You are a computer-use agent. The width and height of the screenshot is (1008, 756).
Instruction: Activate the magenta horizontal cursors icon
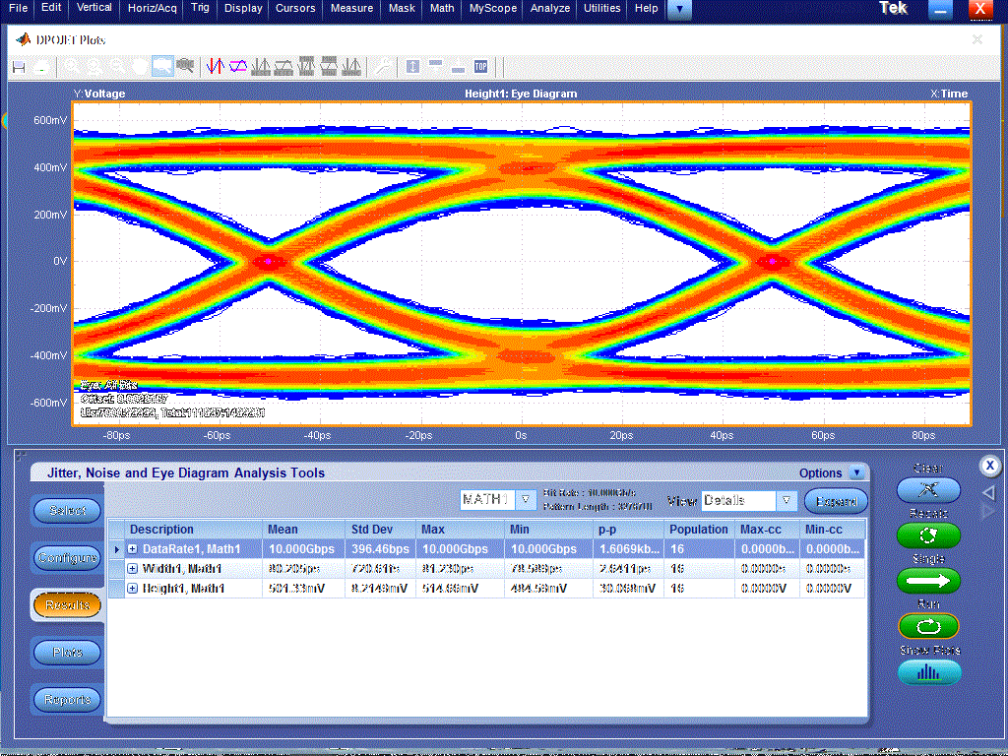[x=238, y=66]
